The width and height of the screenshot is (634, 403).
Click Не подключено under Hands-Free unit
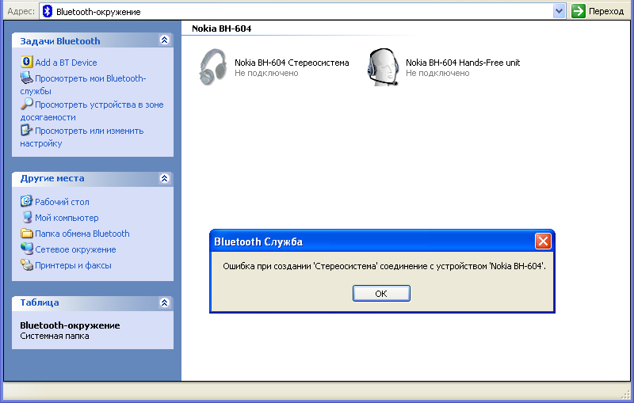(437, 73)
